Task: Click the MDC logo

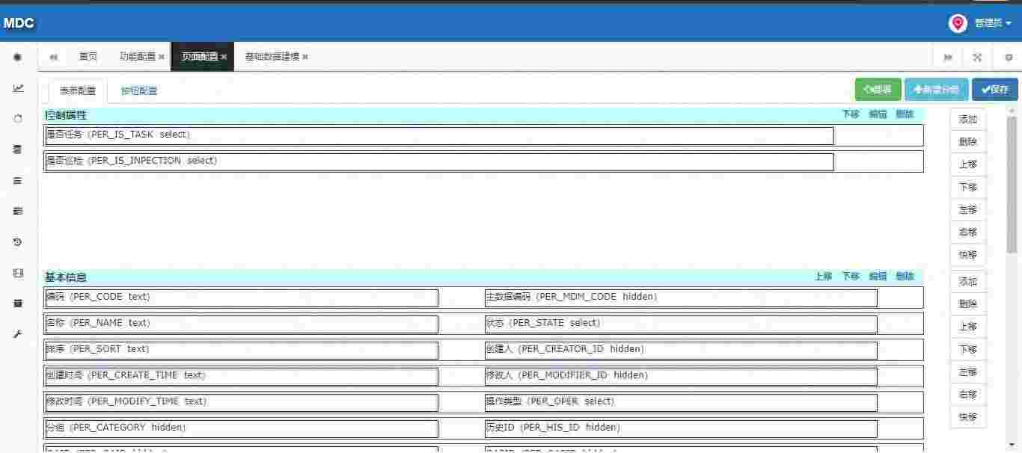Action: tap(19, 23)
